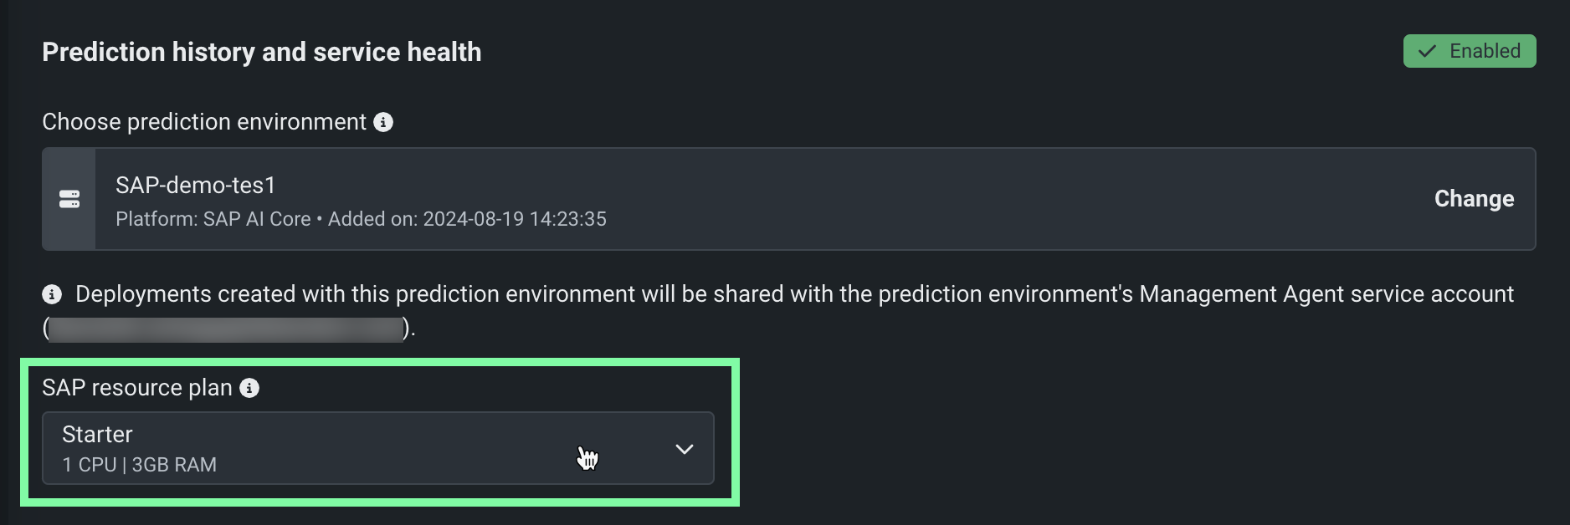Toggle the Enabled button off
1570x525 pixels.
click(1469, 51)
